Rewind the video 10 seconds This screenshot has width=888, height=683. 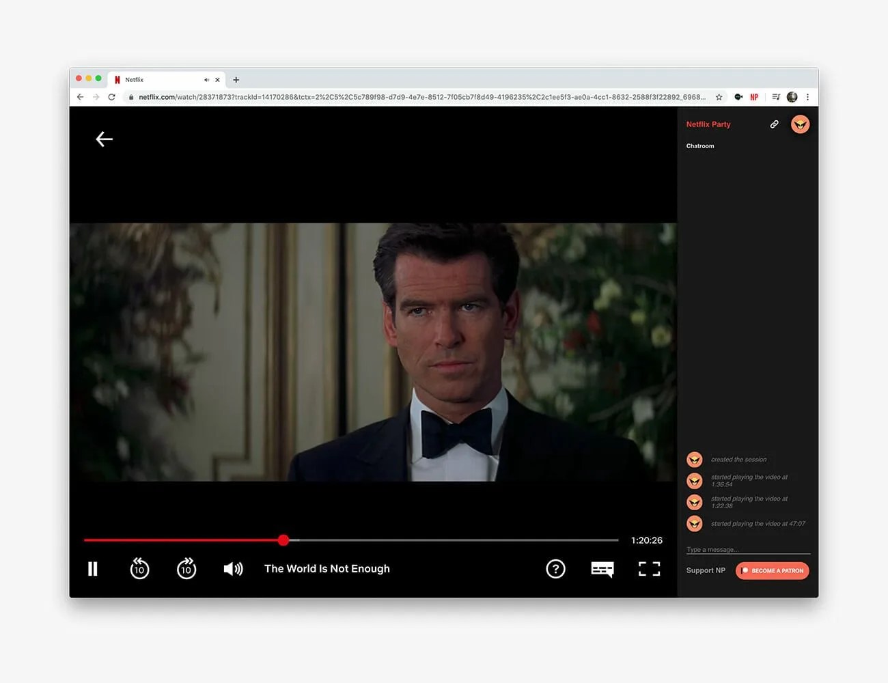139,569
